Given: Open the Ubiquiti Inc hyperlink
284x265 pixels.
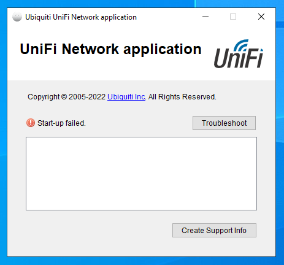Looking at the screenshot, I should [x=126, y=97].
